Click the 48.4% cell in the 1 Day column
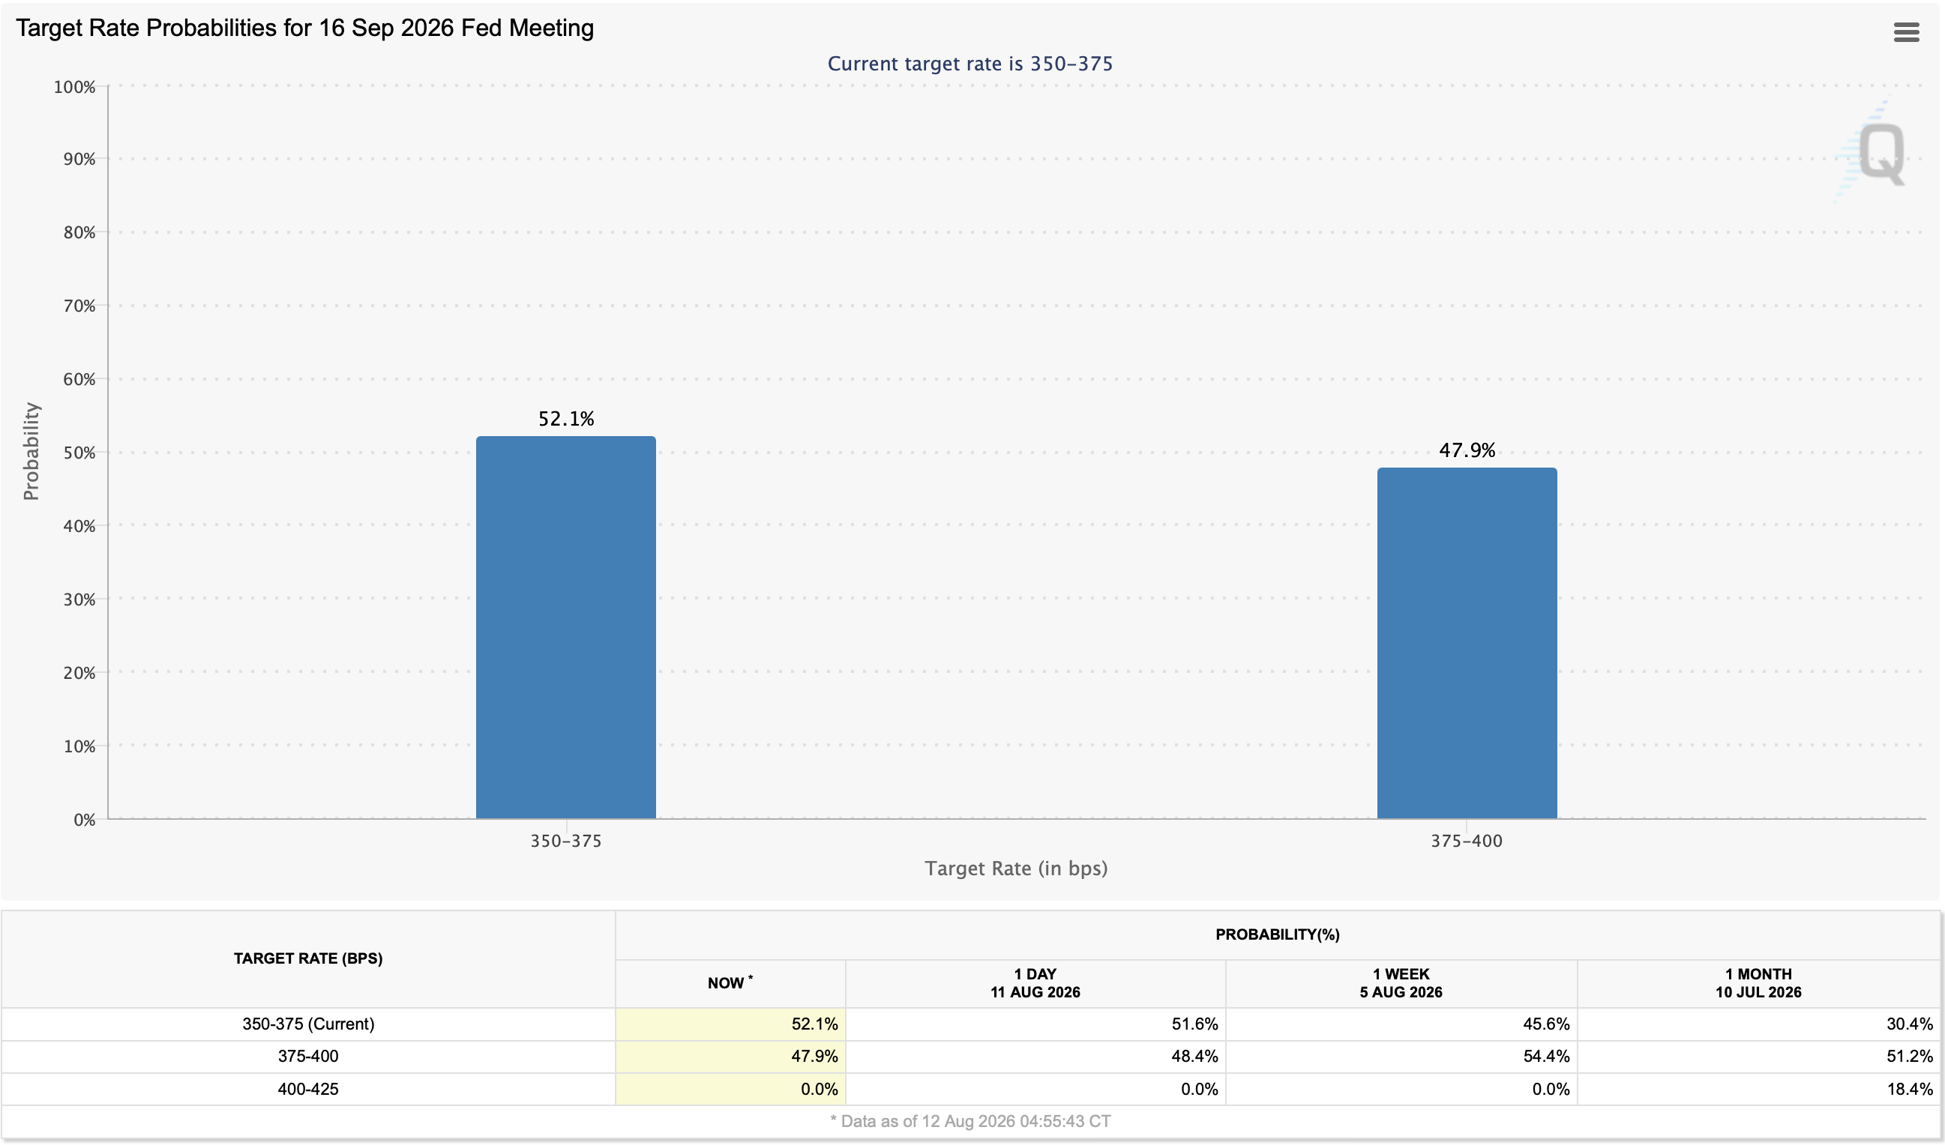Viewport: 1945px width, 1145px height. [x=1035, y=1057]
